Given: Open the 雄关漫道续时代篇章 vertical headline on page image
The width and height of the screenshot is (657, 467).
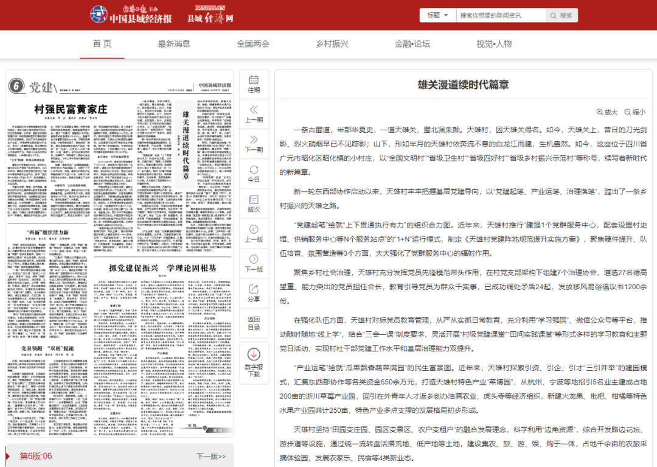Looking at the screenshot, I should tap(186, 146).
